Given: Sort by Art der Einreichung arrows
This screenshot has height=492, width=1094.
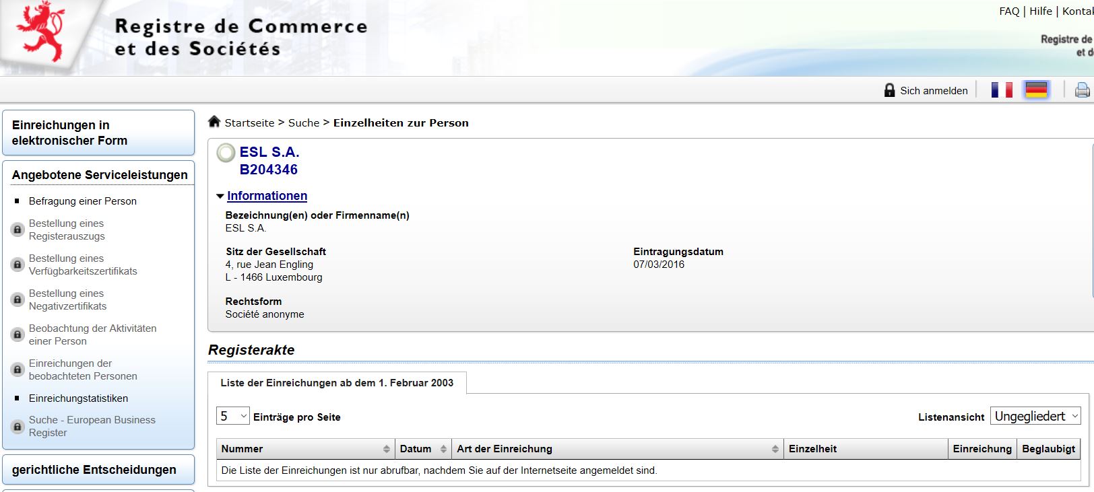Looking at the screenshot, I should point(775,449).
